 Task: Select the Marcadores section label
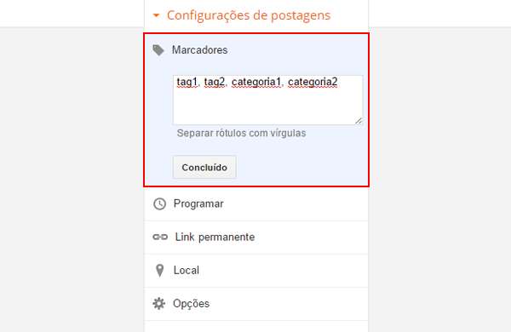coord(200,50)
